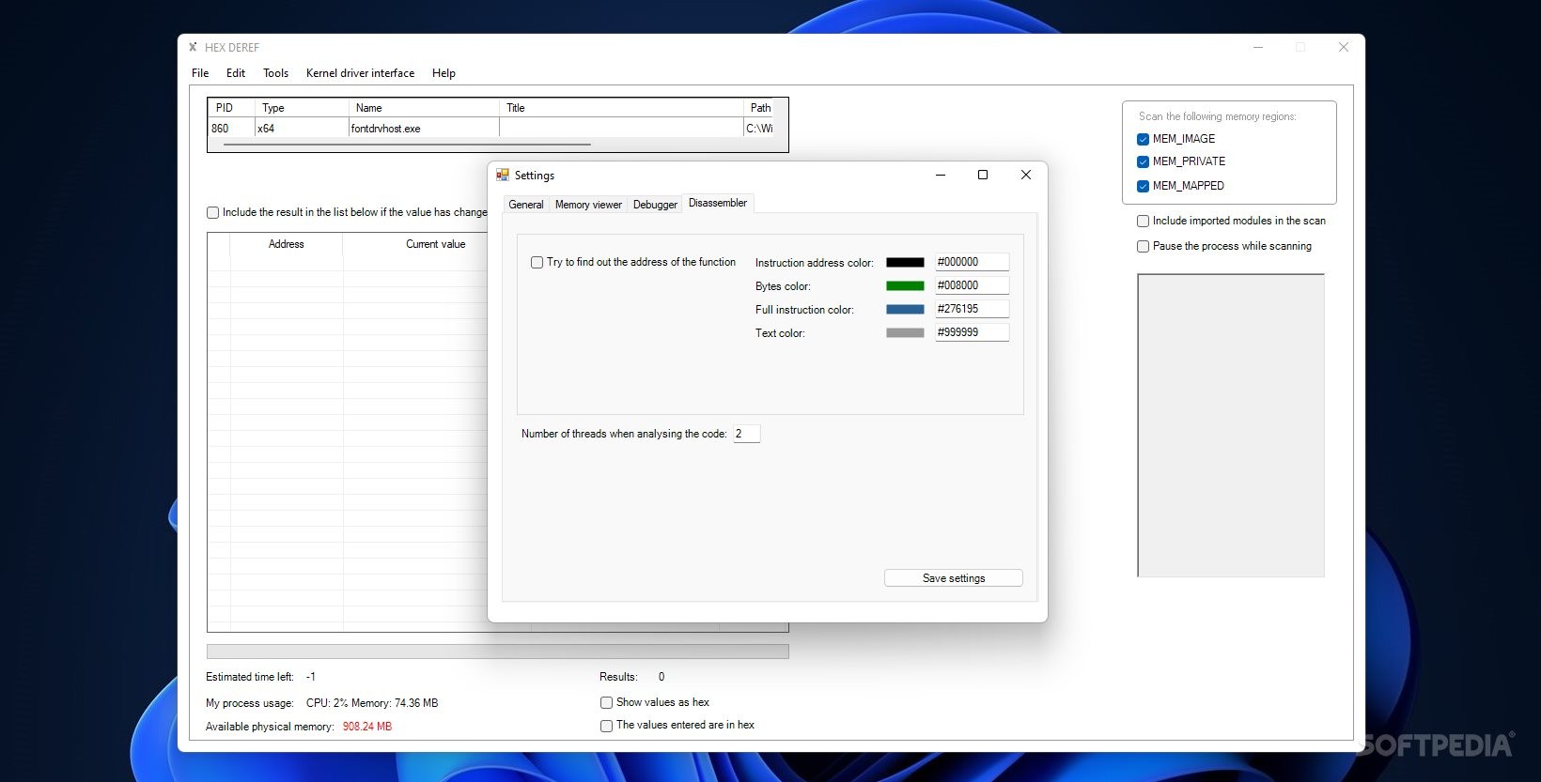Uncheck MEM_MAPPED memory region
Viewport: 1541px width, 782px height.
(1144, 186)
